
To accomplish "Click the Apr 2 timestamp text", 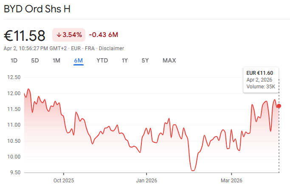I will click(x=35, y=48).
